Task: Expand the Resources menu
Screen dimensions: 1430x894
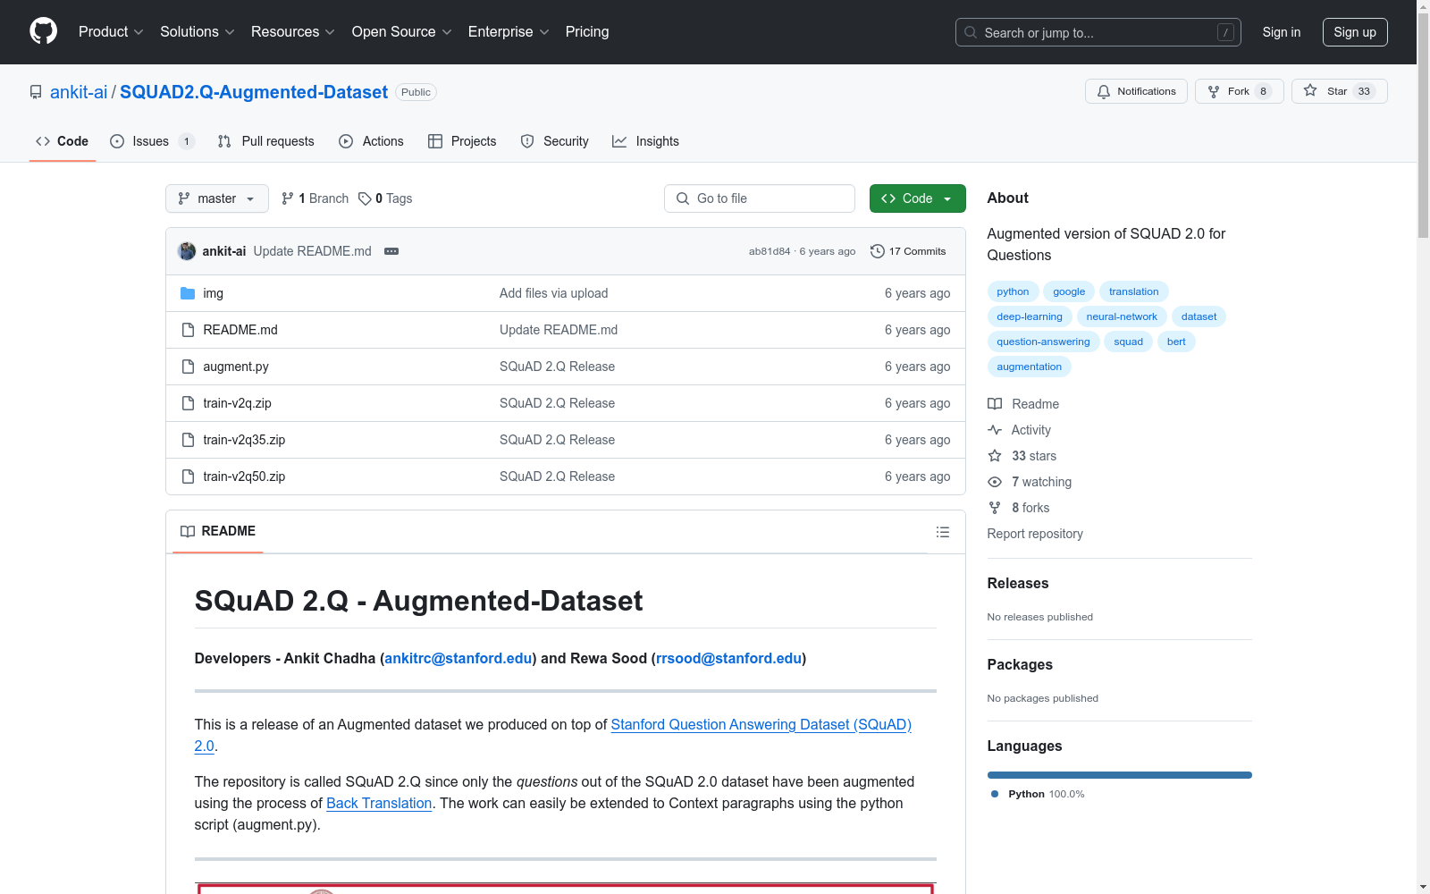Action: [x=293, y=32]
